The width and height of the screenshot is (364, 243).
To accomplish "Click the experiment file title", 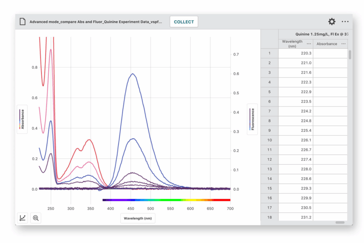I will [x=96, y=22].
